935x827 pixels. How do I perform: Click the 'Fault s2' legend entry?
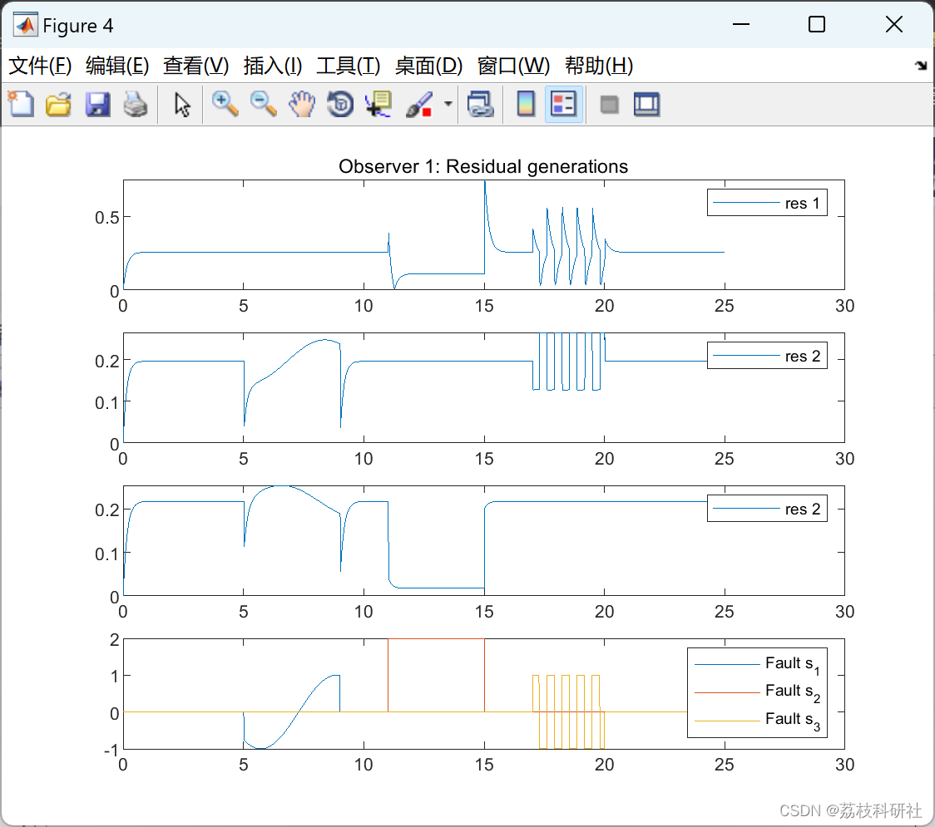(x=757, y=692)
